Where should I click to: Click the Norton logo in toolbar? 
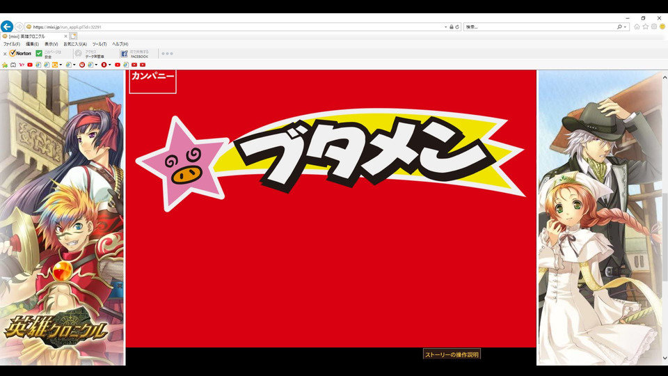[x=20, y=54]
